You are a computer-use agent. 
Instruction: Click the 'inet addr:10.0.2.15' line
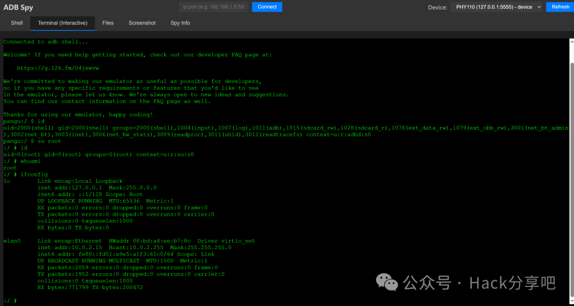134,248
